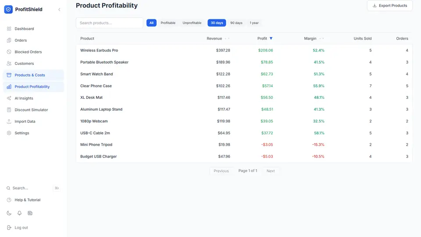This screenshot has height=237, width=421.
Task: Click the 58.1% margin value
Action: (x=319, y=133)
